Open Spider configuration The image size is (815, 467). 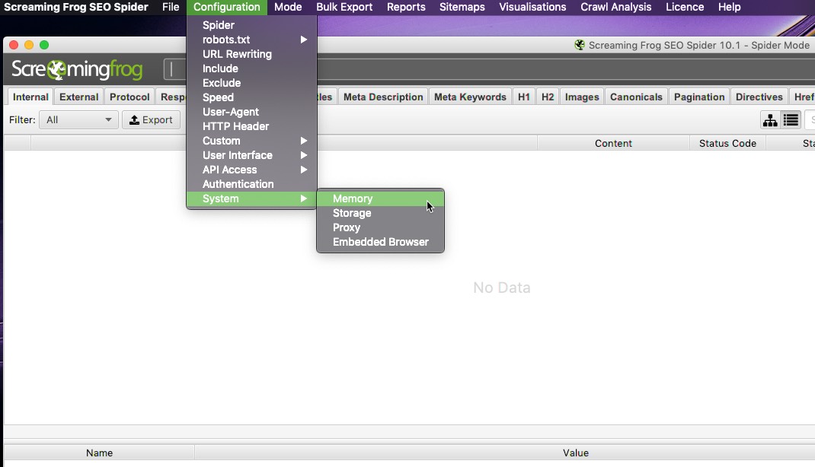click(219, 25)
